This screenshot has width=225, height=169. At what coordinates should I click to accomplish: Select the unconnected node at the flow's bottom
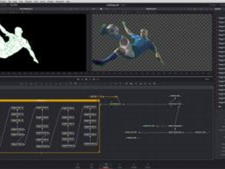point(132,138)
